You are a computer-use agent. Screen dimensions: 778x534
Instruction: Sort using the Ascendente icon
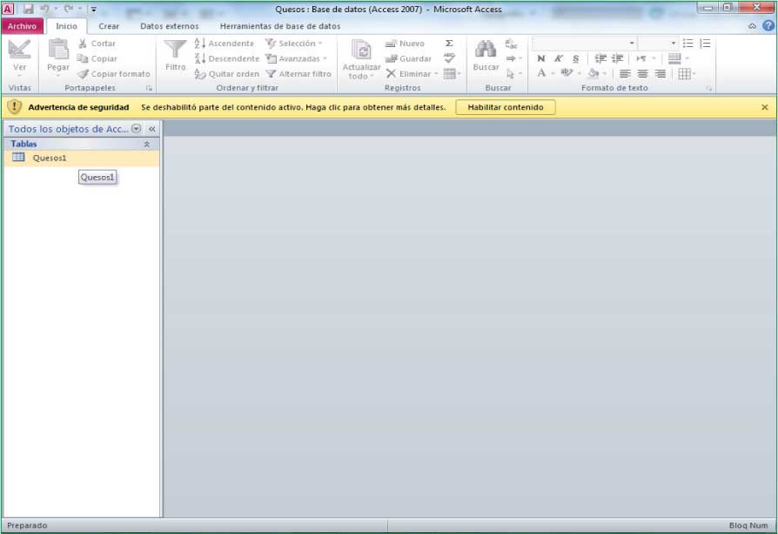point(200,44)
